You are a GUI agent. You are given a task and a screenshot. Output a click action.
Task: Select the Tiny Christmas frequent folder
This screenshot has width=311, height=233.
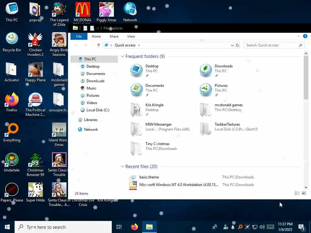[155, 148]
